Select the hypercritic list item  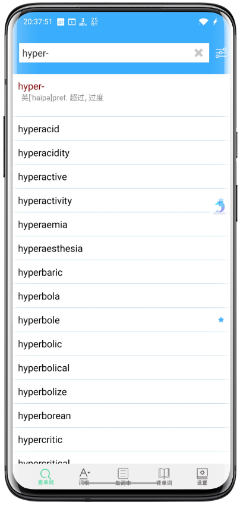[121, 439]
